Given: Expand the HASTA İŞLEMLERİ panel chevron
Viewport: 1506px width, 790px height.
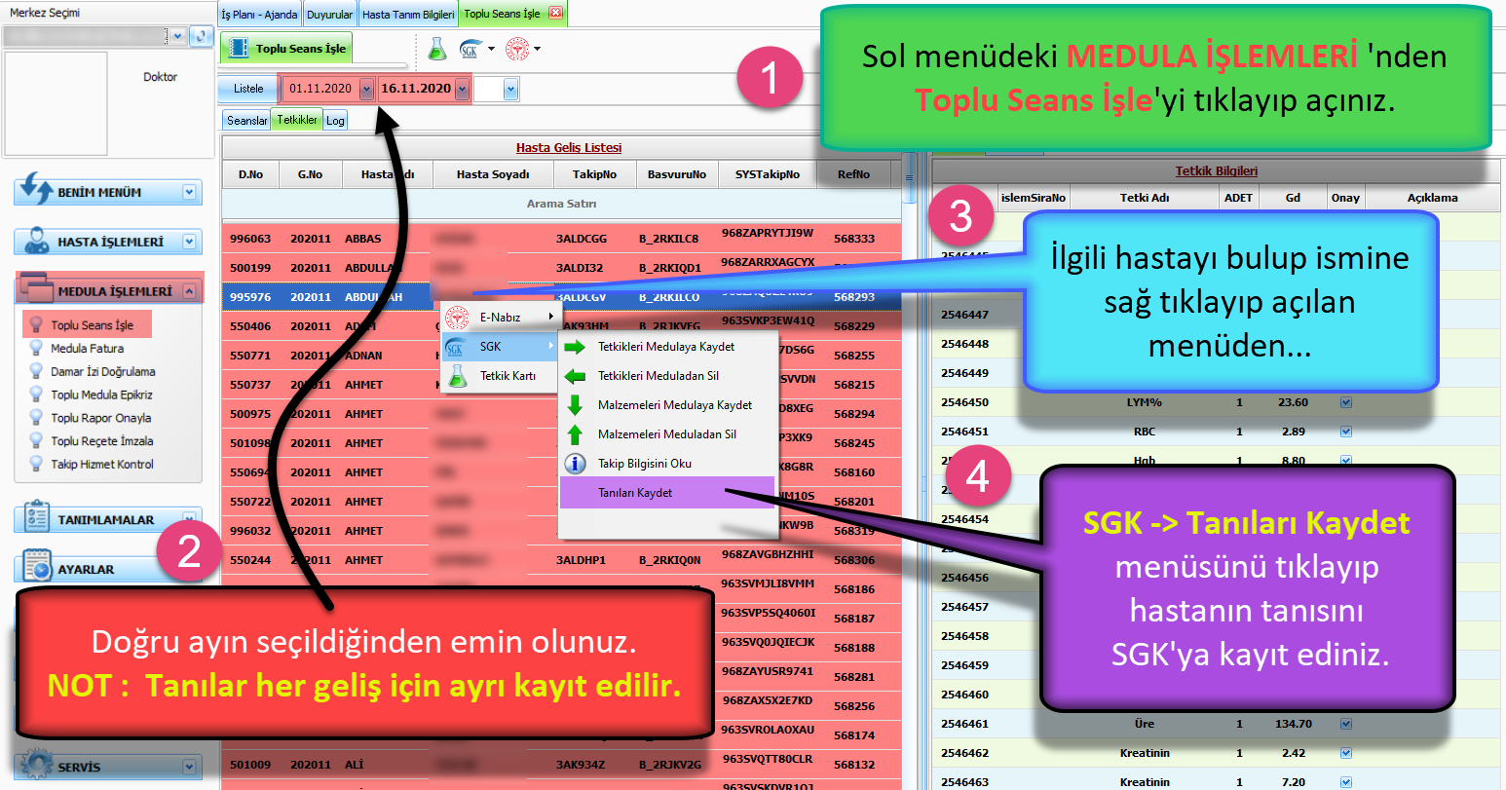Looking at the screenshot, I should point(189,242).
